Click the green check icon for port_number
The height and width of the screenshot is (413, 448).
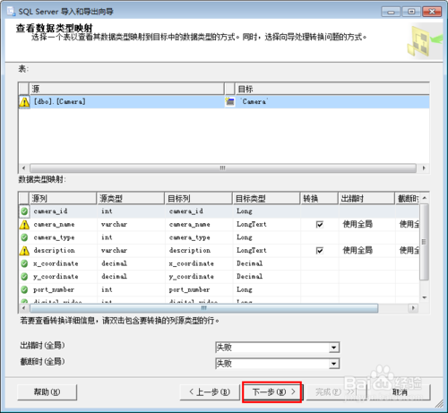coord(24,289)
